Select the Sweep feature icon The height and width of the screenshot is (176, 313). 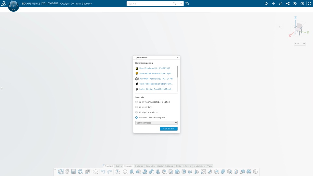coord(151,172)
